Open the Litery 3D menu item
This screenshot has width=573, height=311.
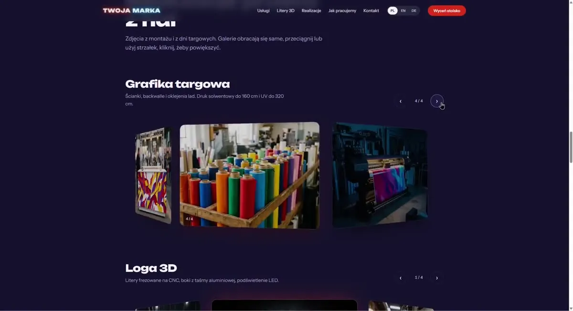[286, 10]
